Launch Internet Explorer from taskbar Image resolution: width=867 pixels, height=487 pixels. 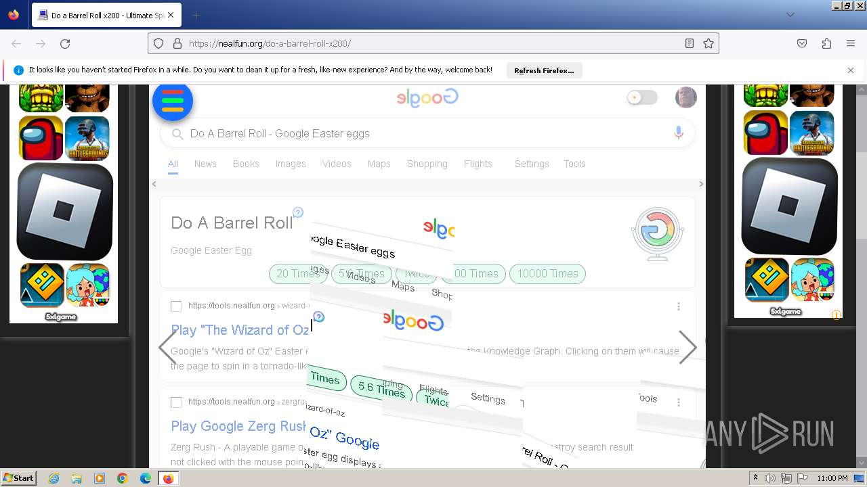click(x=54, y=478)
